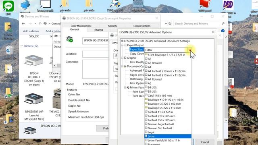Collapse the Printers (12) group
This screenshot has height=145, width=258.
21,46
